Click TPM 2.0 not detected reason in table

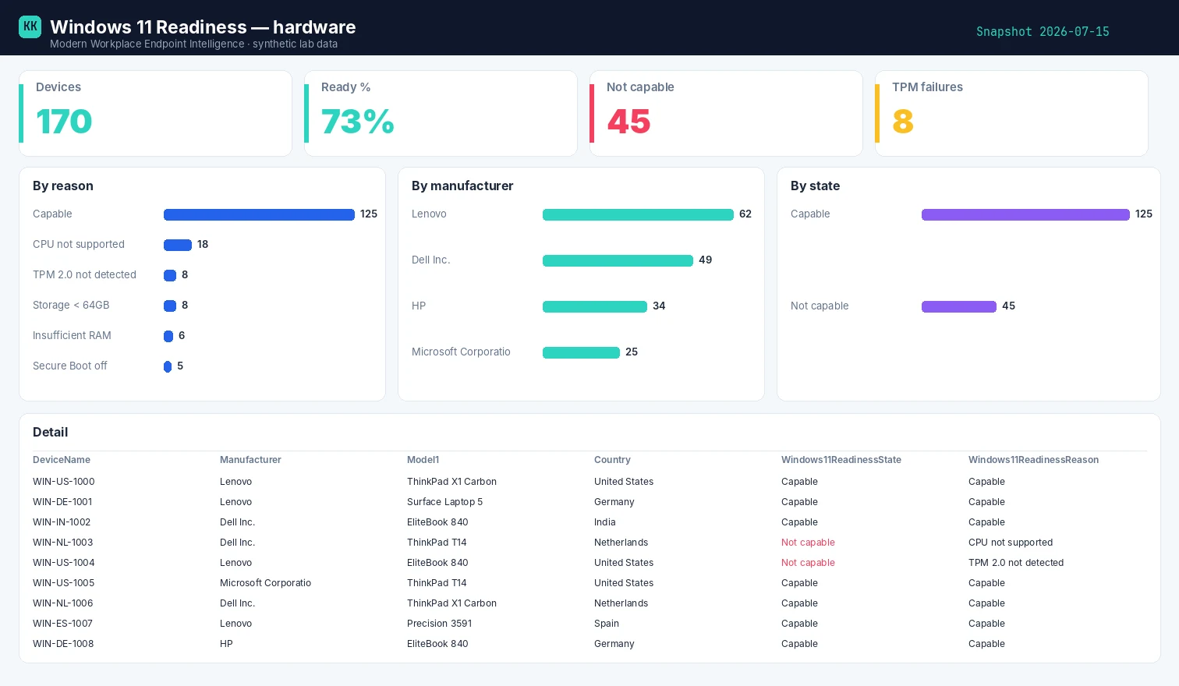[1016, 563]
